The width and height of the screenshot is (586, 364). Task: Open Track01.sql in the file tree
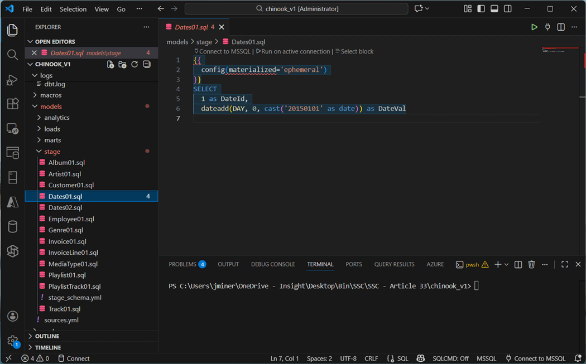click(x=64, y=309)
